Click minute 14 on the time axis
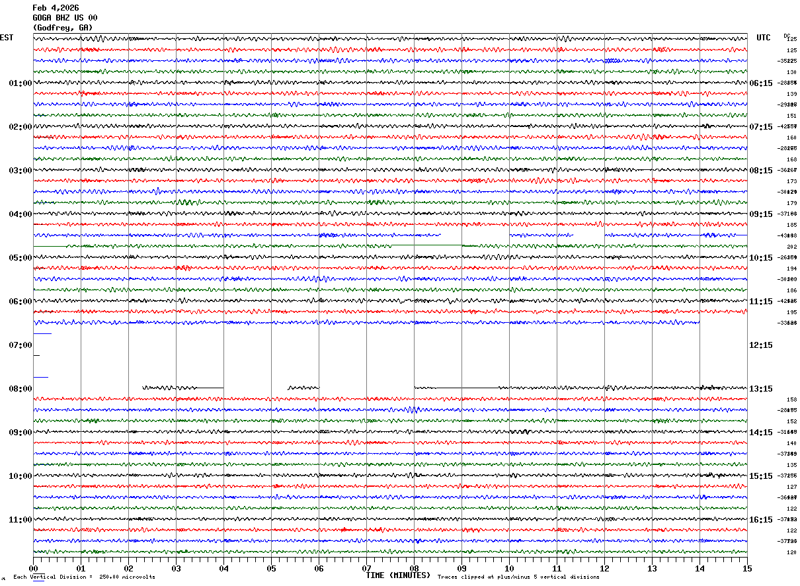This screenshot has width=800, height=586. (x=700, y=568)
